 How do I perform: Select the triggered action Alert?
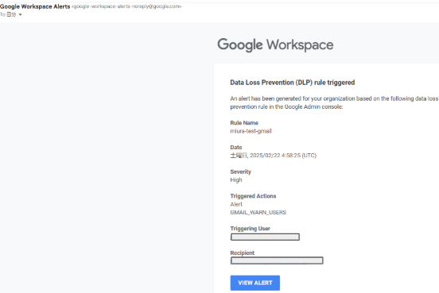click(x=236, y=204)
